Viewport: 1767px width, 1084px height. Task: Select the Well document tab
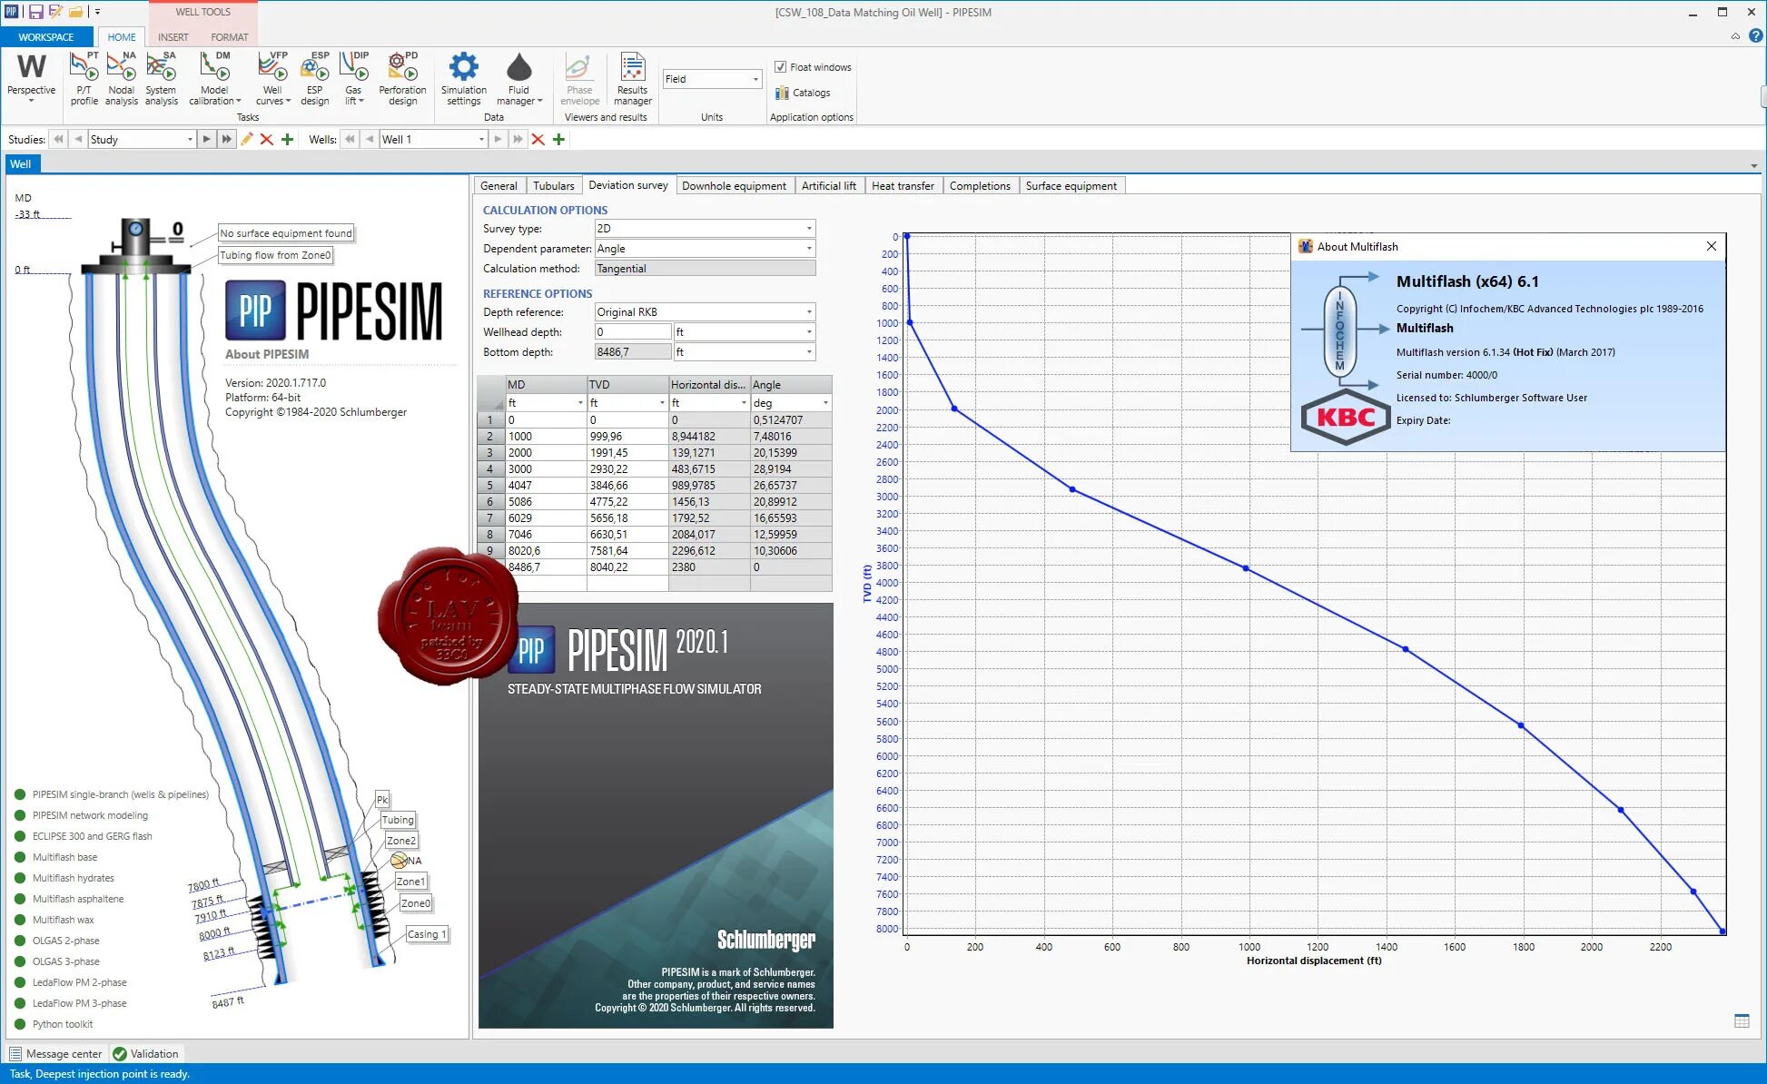(21, 164)
